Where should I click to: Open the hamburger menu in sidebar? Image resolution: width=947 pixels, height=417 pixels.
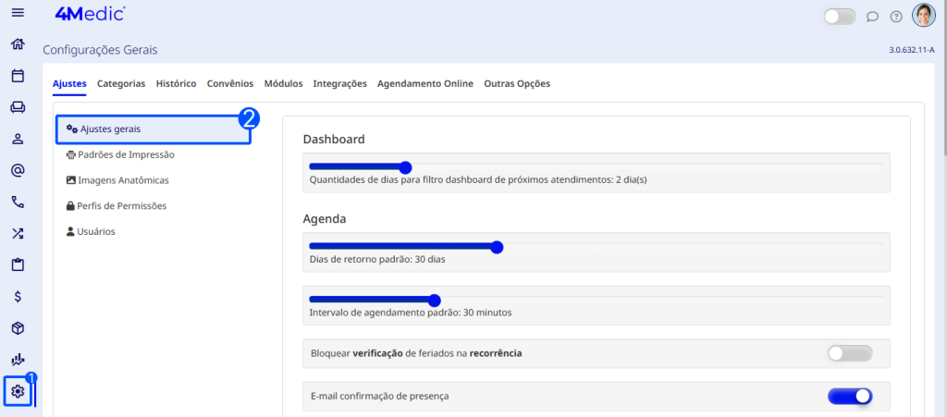[x=17, y=13]
